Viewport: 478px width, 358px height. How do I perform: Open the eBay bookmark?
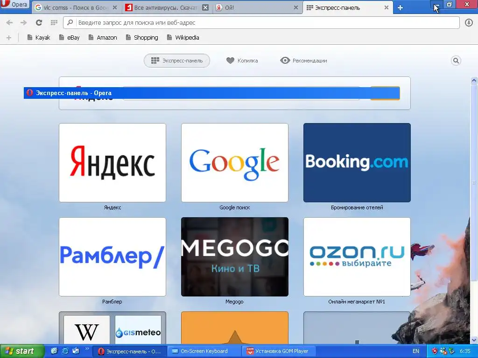69,37
